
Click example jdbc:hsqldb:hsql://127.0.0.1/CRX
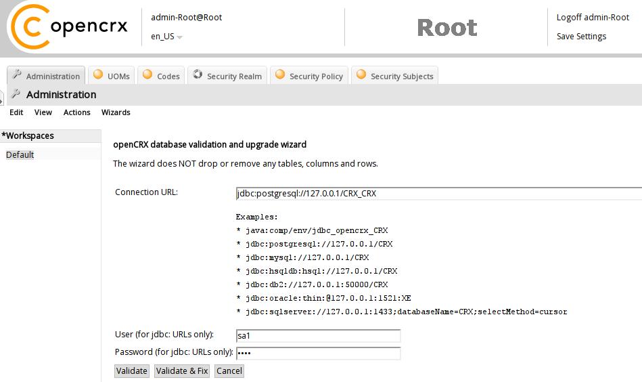(x=321, y=271)
